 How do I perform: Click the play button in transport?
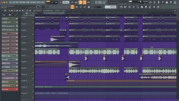52,2
